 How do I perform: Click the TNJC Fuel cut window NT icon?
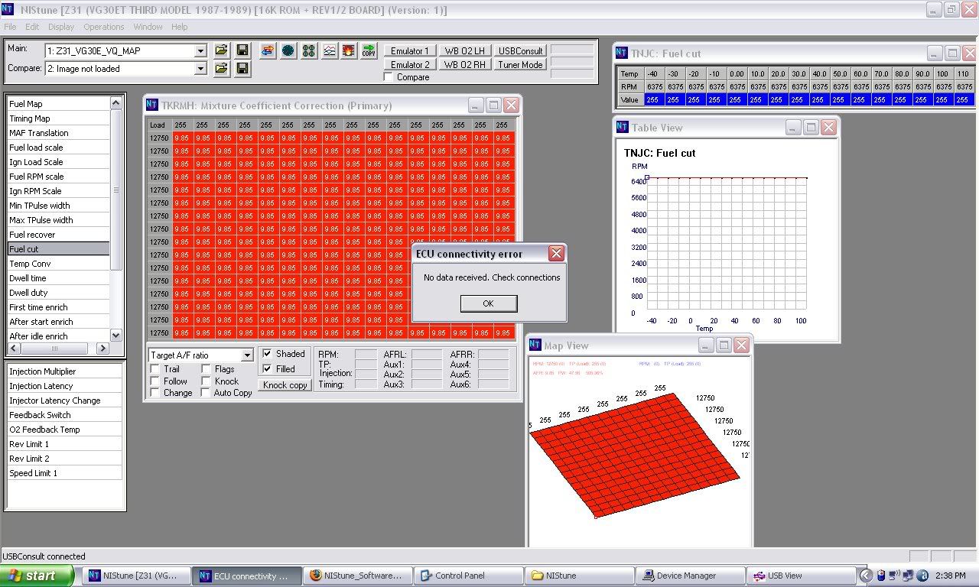click(x=622, y=54)
